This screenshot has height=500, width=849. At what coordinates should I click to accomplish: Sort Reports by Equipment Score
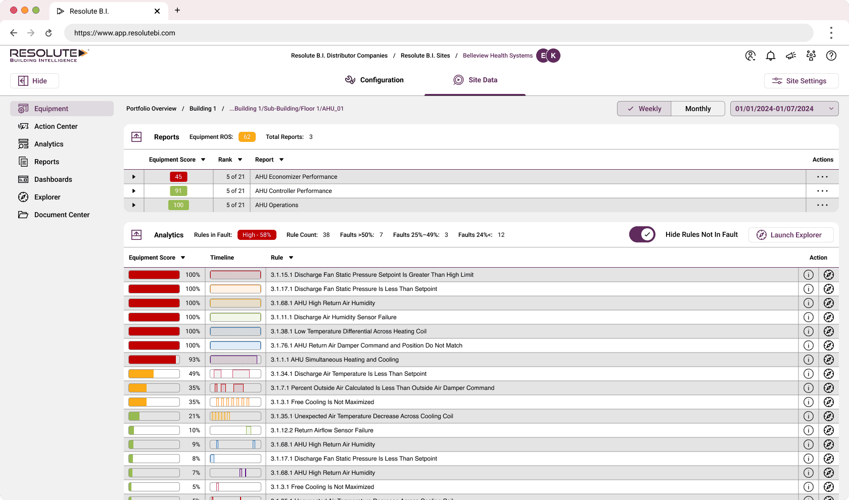(177, 160)
